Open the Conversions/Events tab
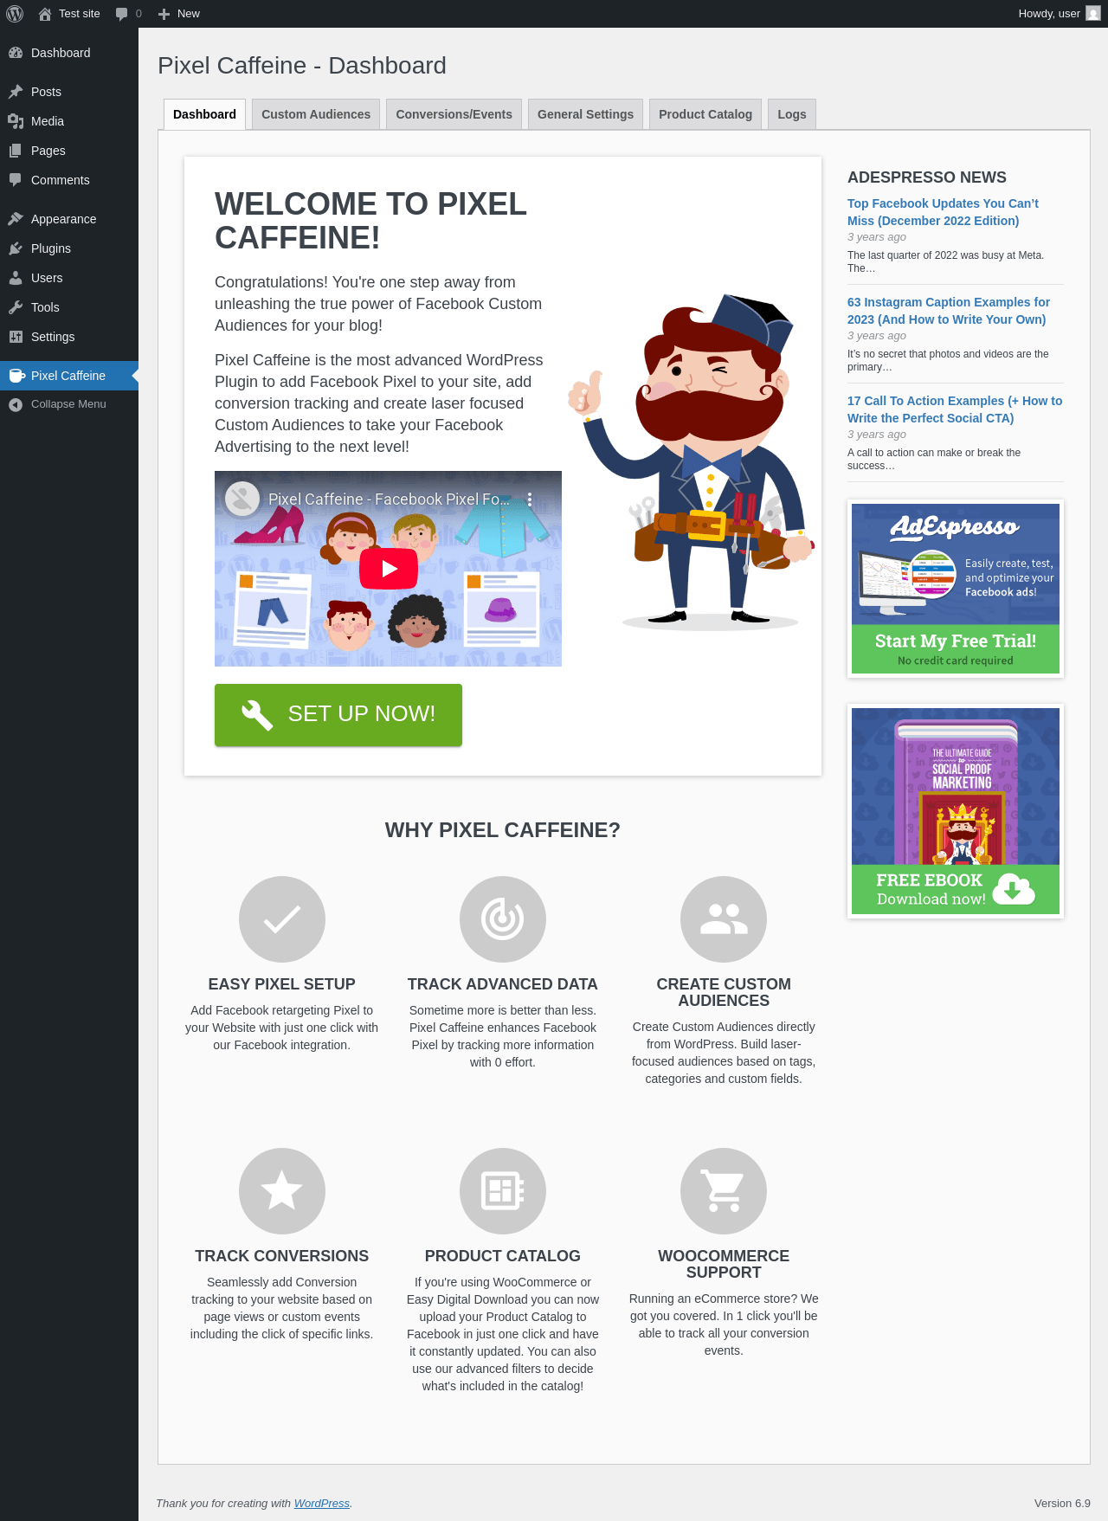Screen dimensions: 1108x1521 click(454, 114)
